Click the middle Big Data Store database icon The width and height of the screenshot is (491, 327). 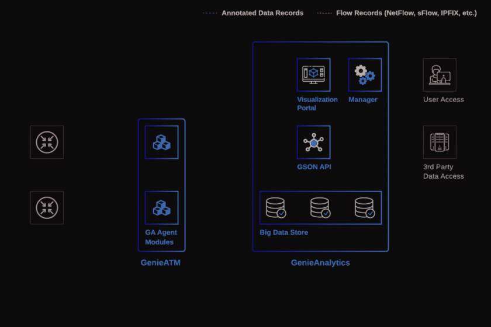point(320,207)
